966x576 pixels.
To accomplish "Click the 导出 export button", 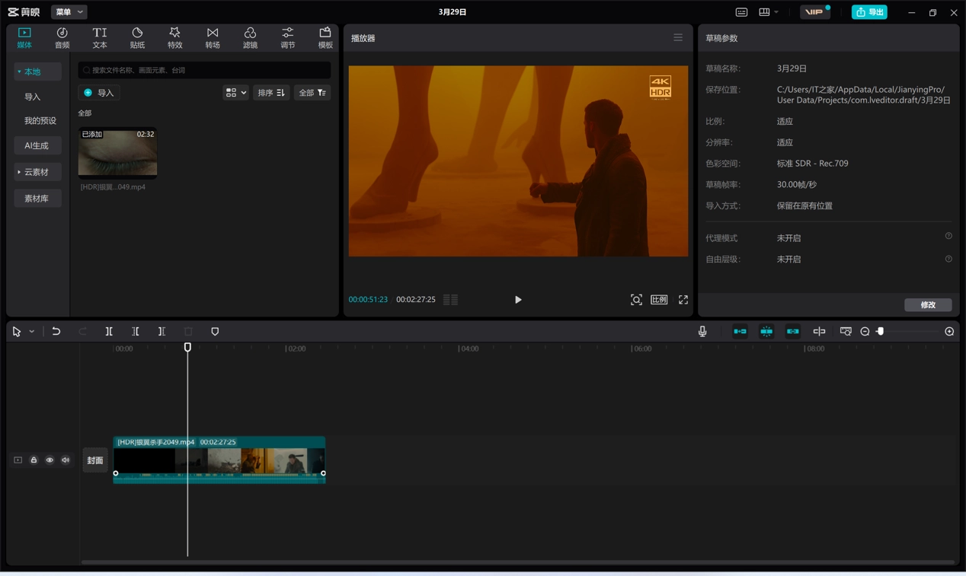I will (x=869, y=12).
